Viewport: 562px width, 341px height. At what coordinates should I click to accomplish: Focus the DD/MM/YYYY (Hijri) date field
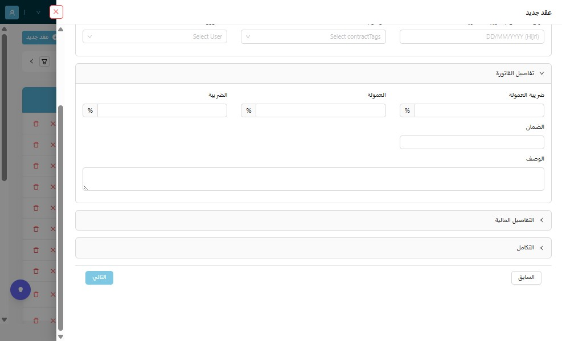point(471,36)
